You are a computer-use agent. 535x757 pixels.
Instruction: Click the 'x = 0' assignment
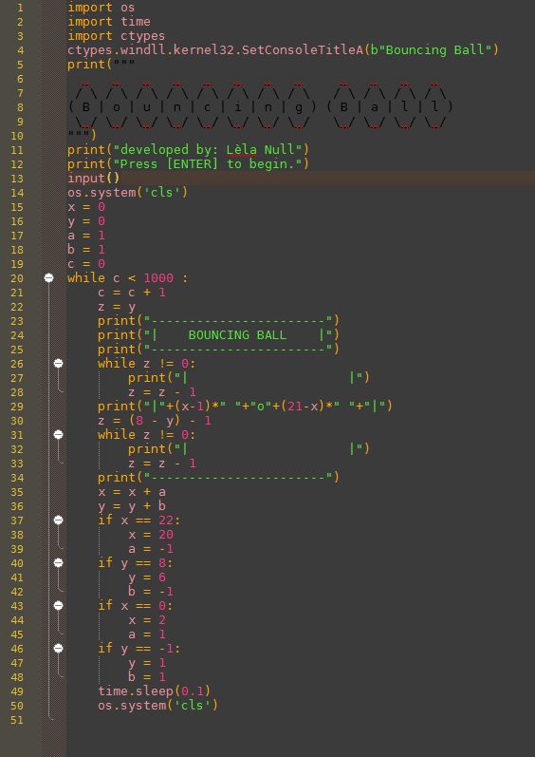coord(86,207)
